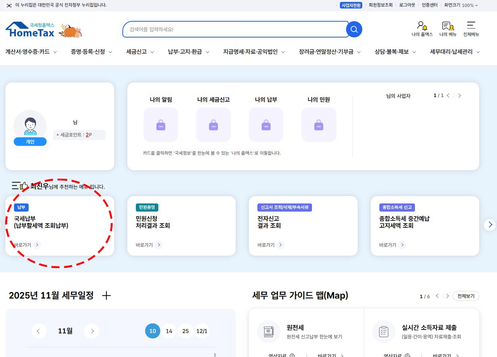Click the 나의 납부 lock card

tap(266, 125)
